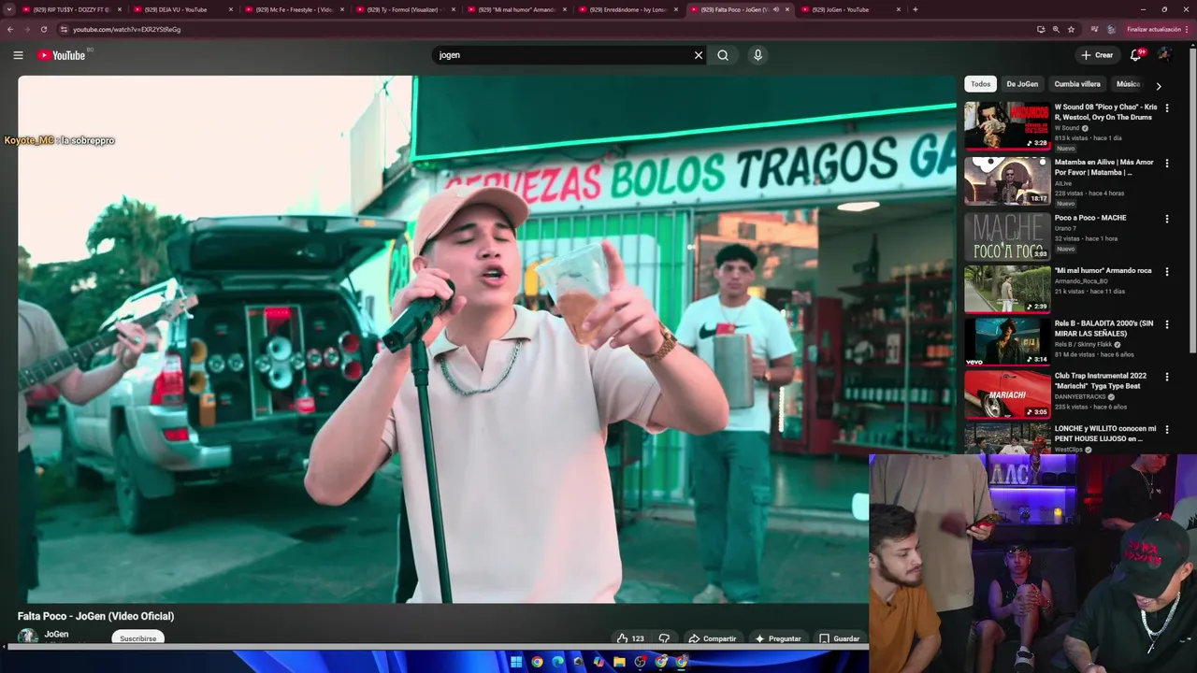Open W Sound 08 video thumbnail
Viewport: 1197px width, 673px height.
click(1007, 125)
